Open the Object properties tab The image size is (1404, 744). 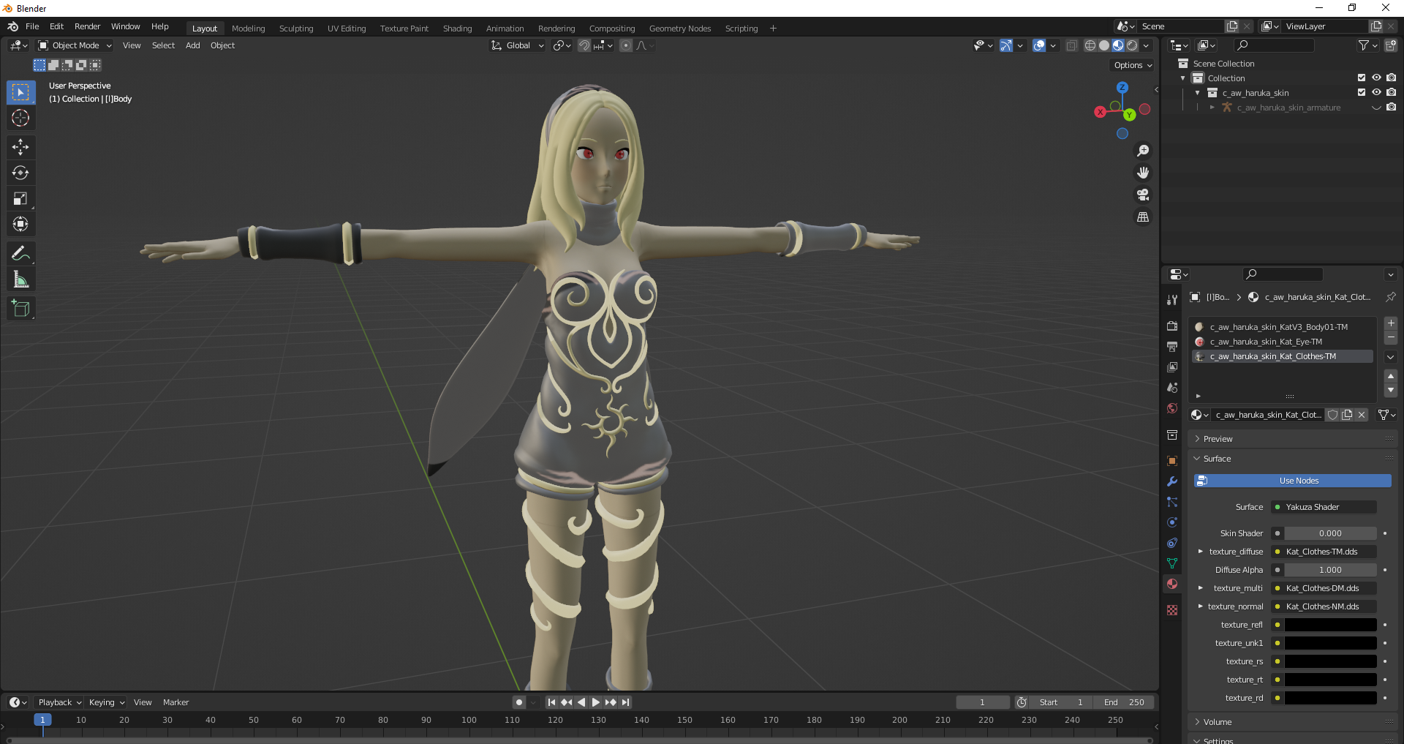click(1172, 461)
